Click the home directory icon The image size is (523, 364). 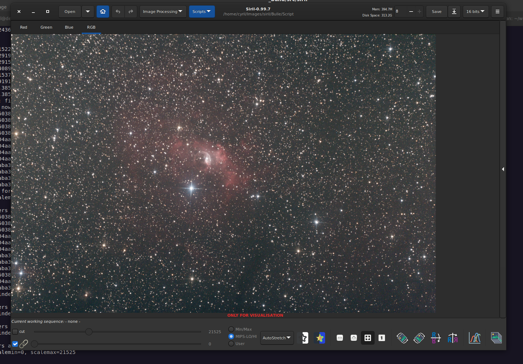(x=103, y=12)
